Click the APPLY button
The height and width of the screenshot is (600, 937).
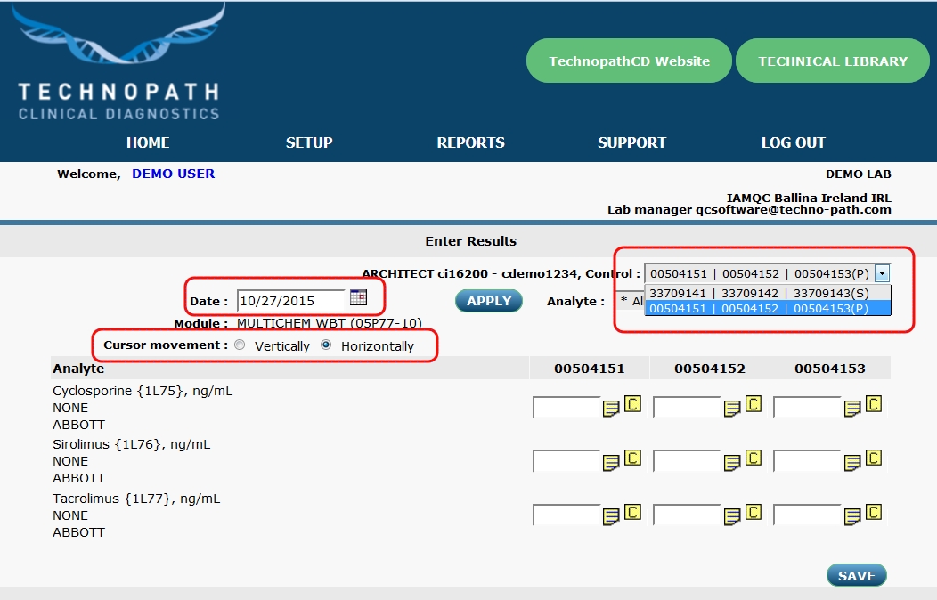489,301
